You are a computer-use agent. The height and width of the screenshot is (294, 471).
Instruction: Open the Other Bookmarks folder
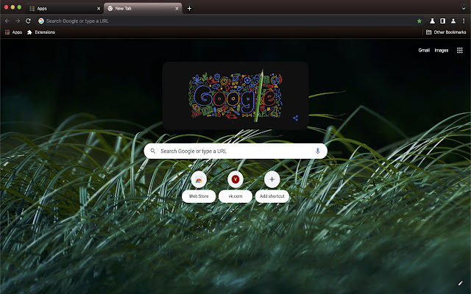coord(446,32)
